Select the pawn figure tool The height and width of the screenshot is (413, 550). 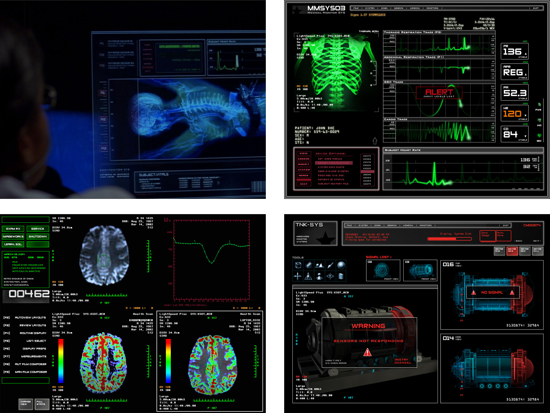(x=320, y=276)
